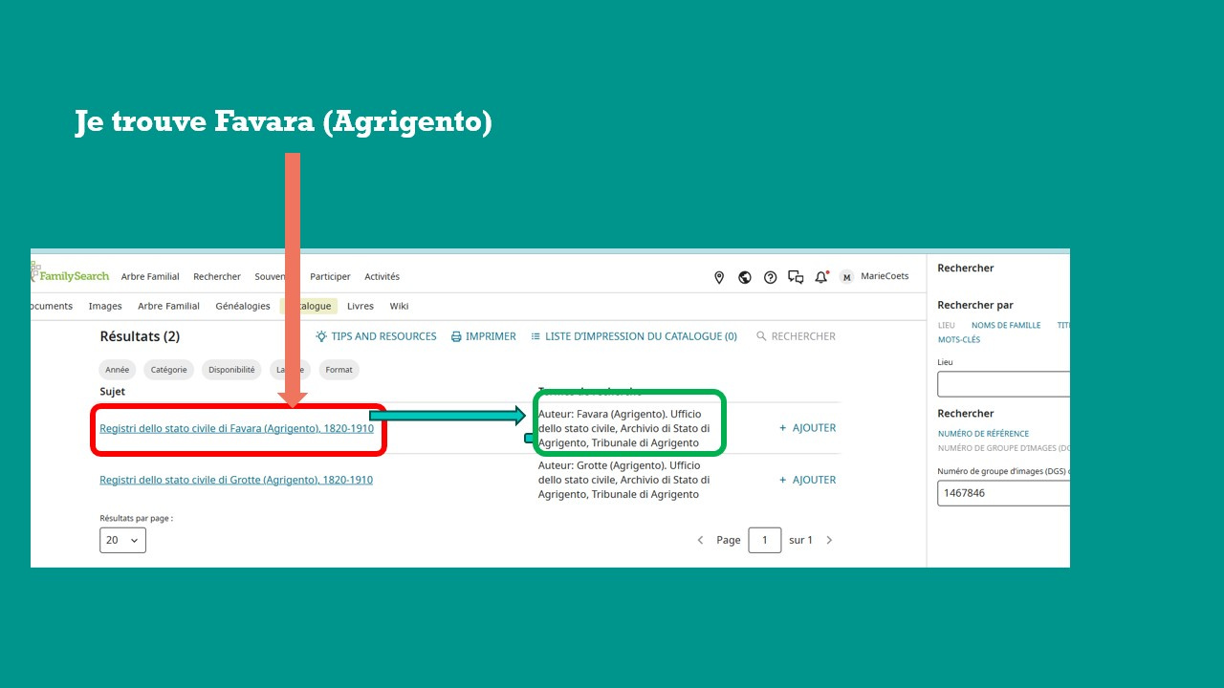Open LISTE D'IMPRESSION DU CATALOGUE (0)
This screenshot has height=688, width=1224.
pos(641,336)
